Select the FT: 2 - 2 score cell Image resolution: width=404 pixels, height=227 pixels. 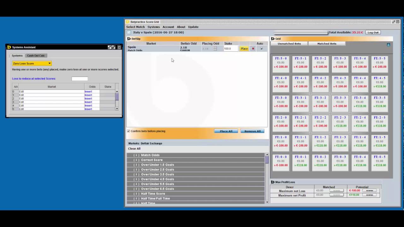[320, 123]
